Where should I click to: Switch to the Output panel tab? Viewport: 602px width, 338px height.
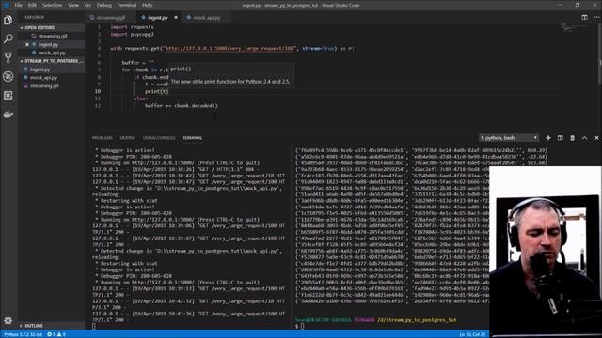coord(128,138)
